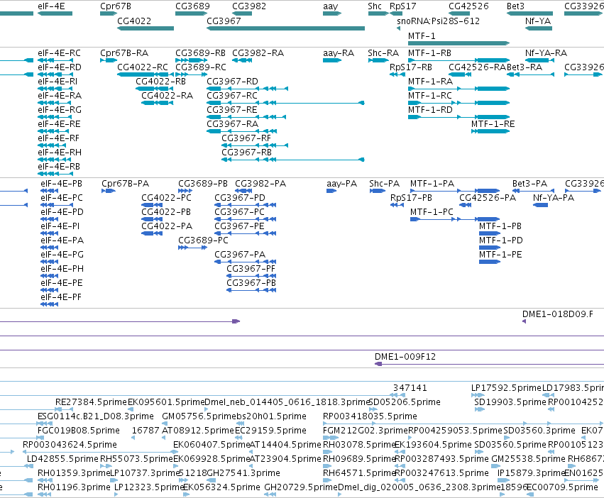This screenshot has width=604, height=498.
Task: Click the CG4022-PC protein label
Action: 166,198
